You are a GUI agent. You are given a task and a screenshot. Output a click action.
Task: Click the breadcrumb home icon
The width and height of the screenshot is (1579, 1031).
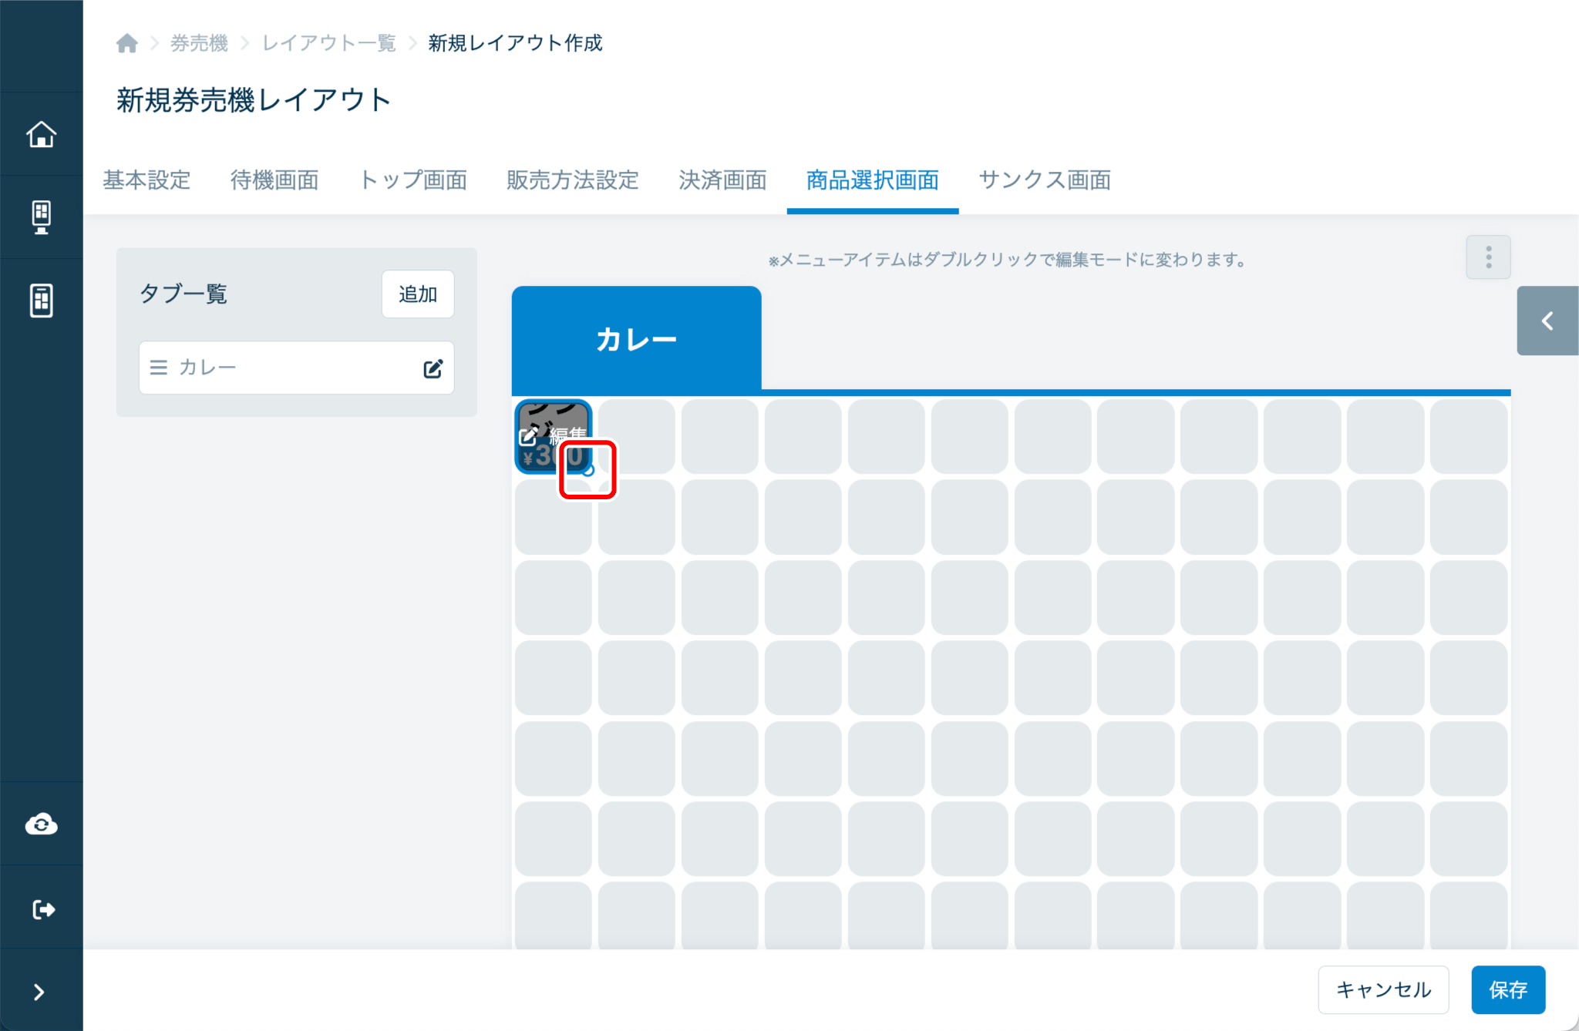pos(127,43)
